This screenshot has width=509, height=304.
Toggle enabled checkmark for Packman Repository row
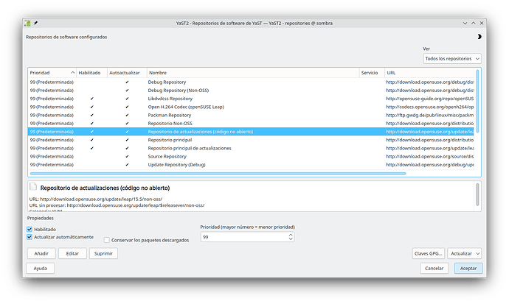click(x=92, y=115)
